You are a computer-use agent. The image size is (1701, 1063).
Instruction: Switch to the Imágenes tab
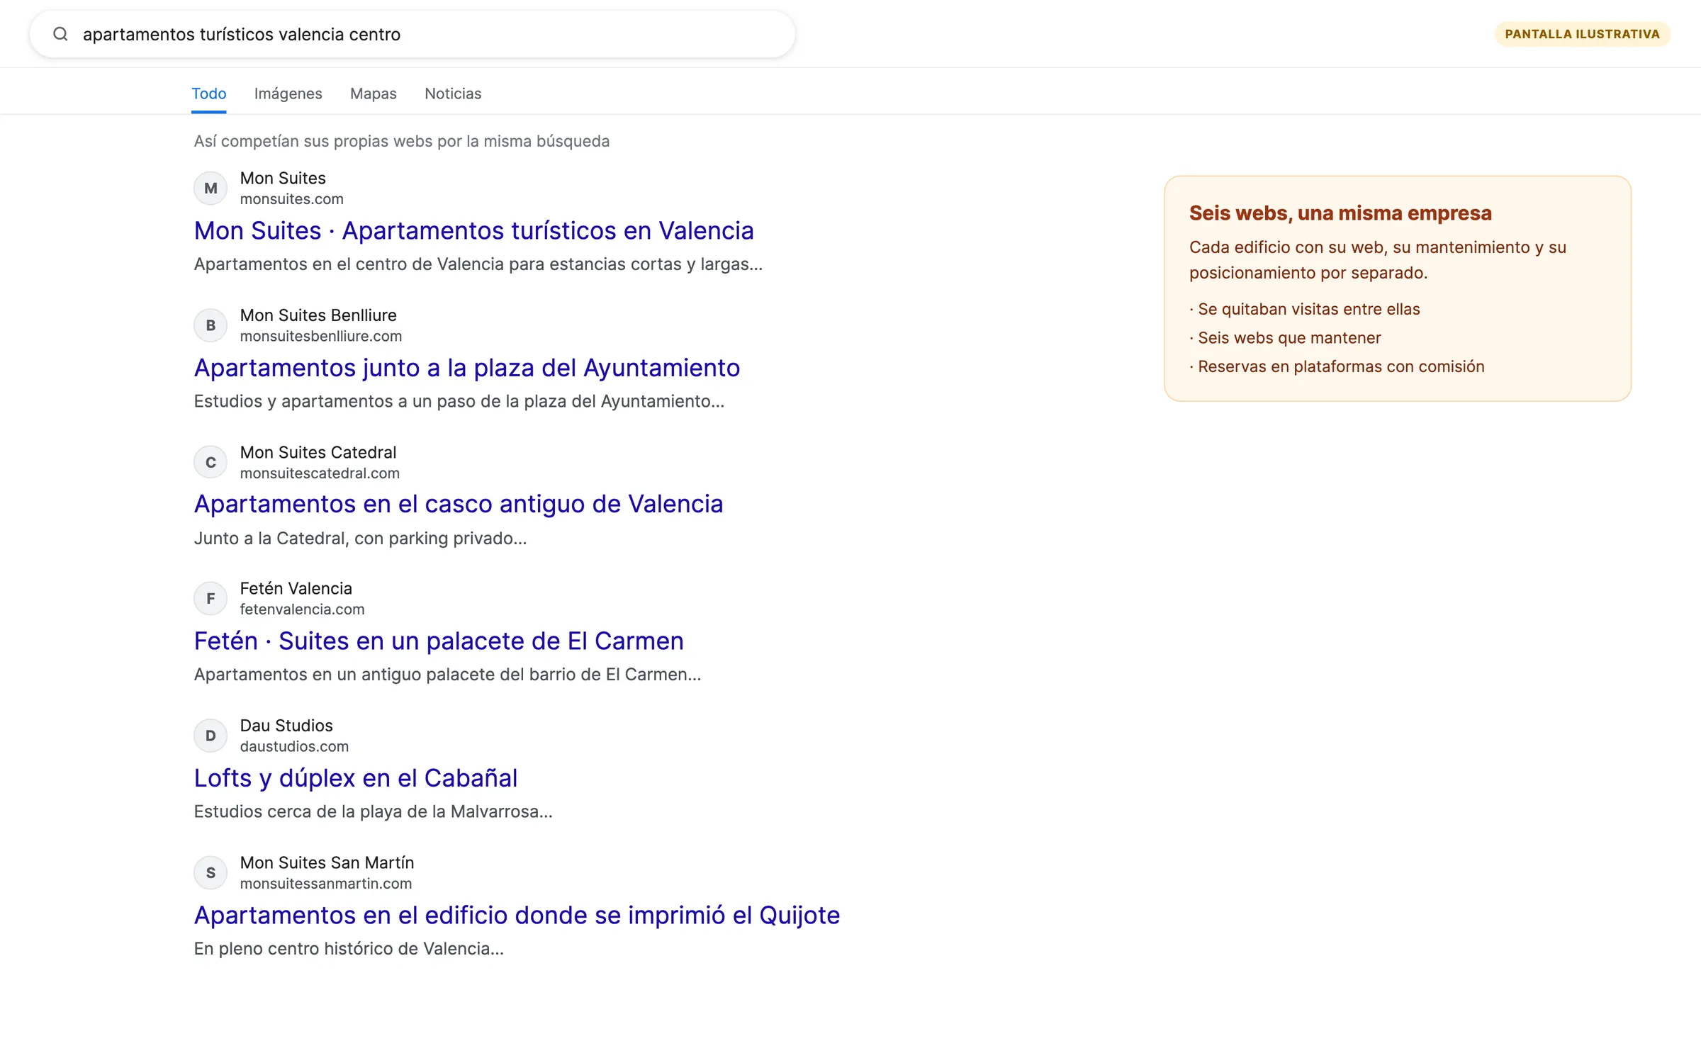click(x=288, y=94)
